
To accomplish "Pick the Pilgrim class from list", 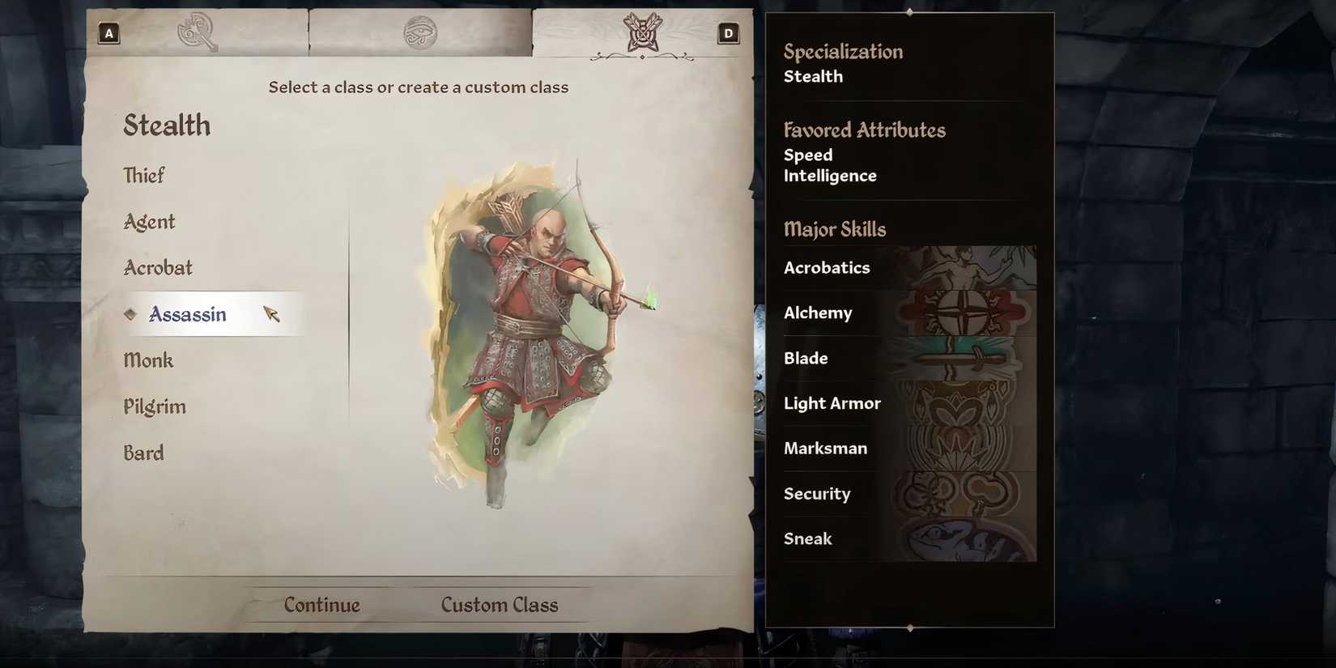I will point(155,406).
